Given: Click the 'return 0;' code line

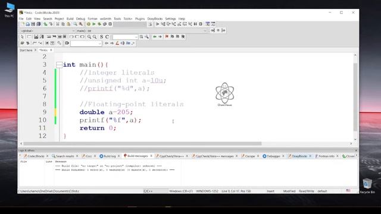Looking at the screenshot, I should [98, 128].
